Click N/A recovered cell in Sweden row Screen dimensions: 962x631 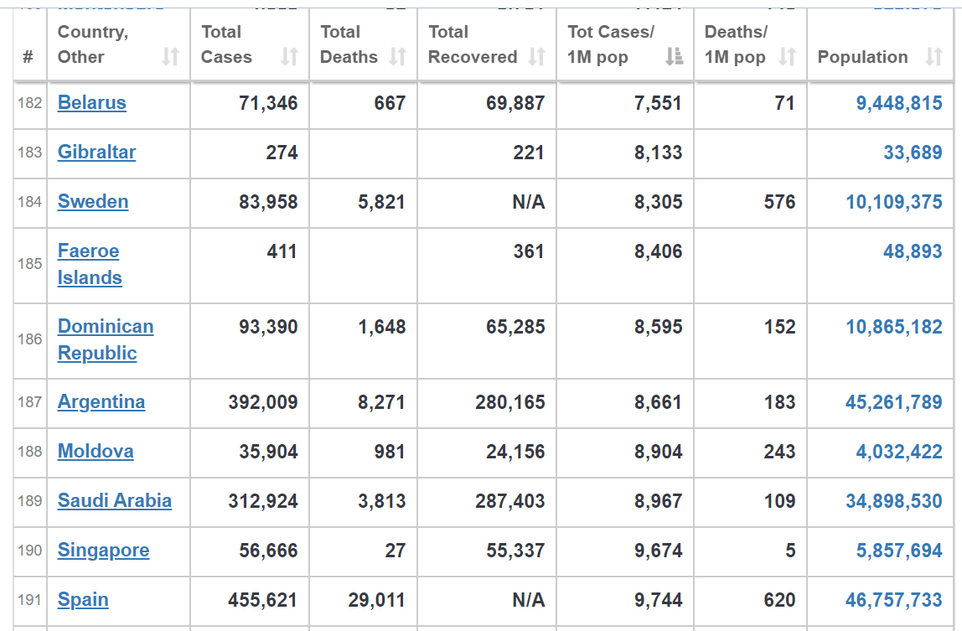click(528, 202)
